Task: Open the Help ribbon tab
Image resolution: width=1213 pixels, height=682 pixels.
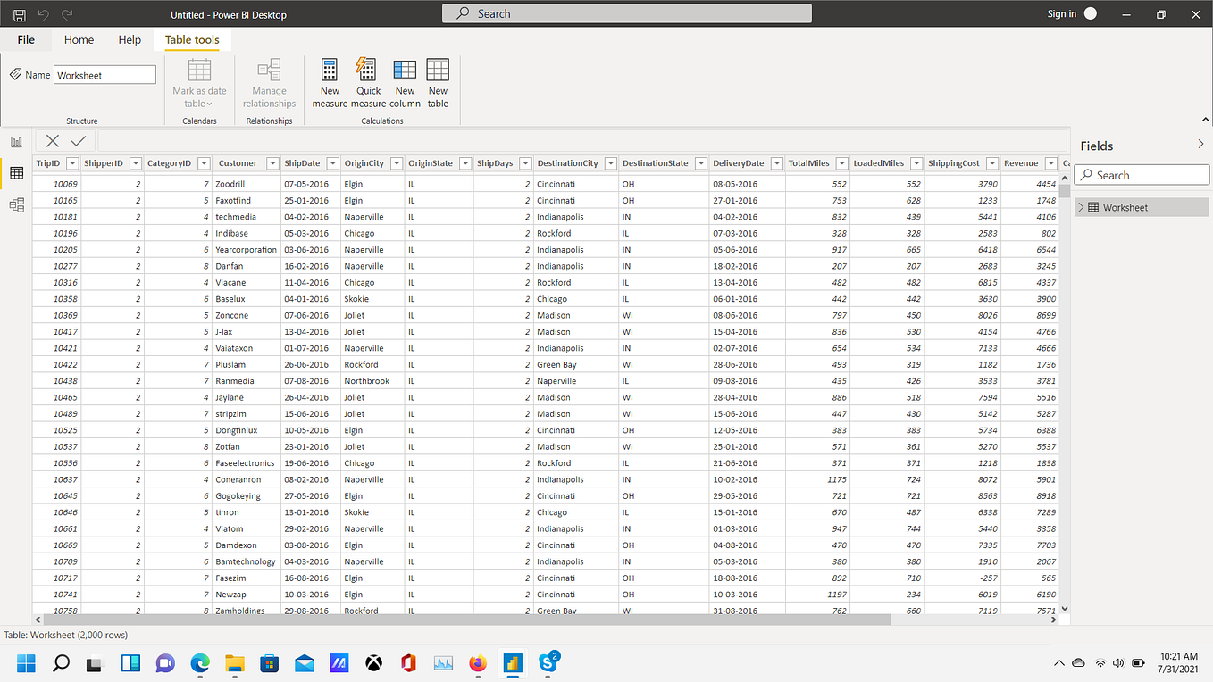Action: (x=130, y=39)
